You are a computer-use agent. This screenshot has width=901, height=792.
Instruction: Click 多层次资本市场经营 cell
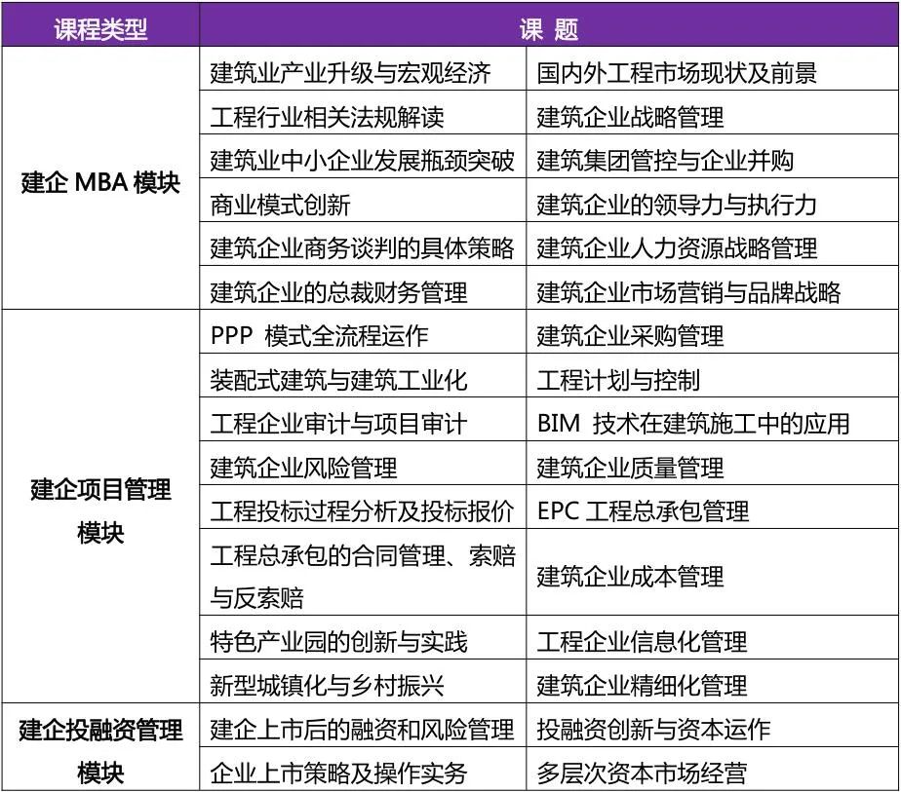point(713,769)
